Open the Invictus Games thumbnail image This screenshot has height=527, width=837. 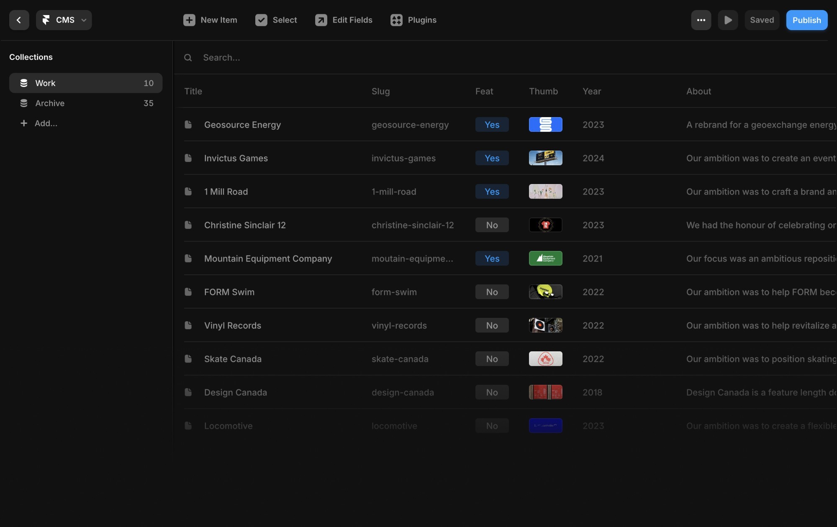[545, 158]
